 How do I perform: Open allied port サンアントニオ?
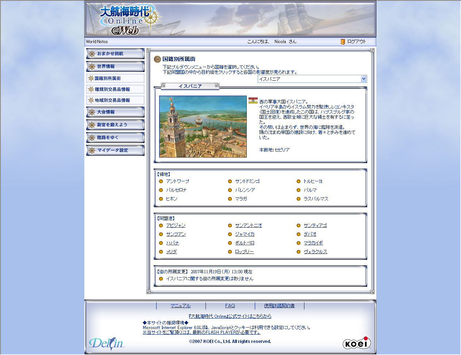pos(249,225)
